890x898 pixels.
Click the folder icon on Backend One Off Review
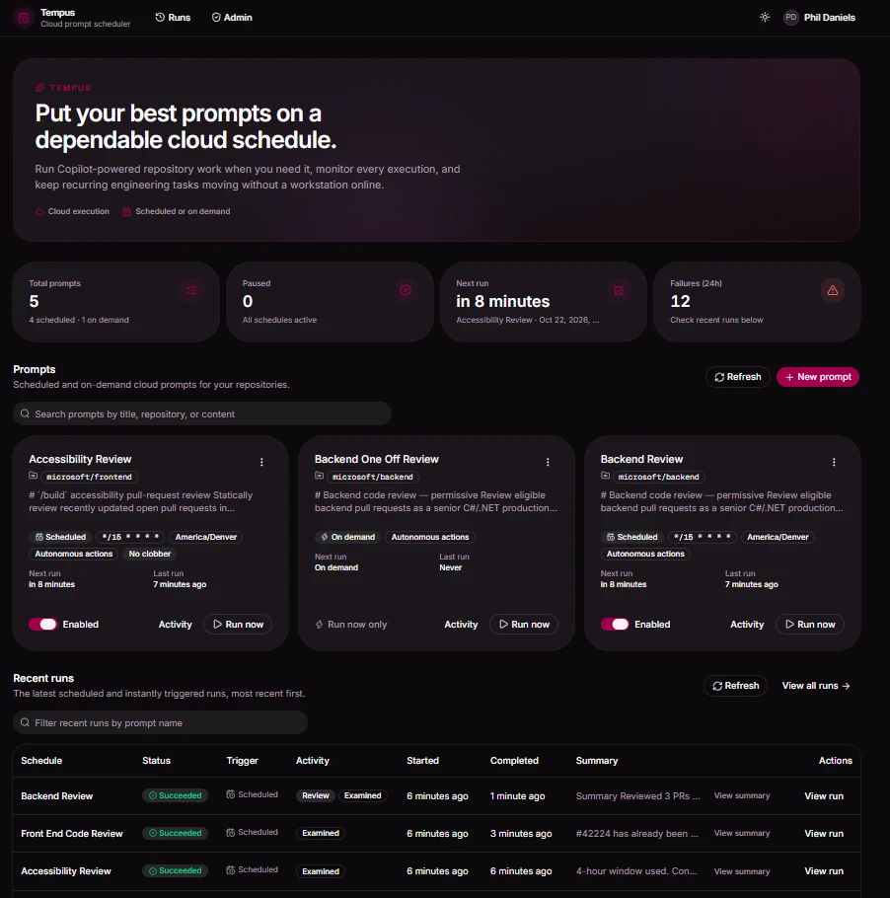point(320,476)
